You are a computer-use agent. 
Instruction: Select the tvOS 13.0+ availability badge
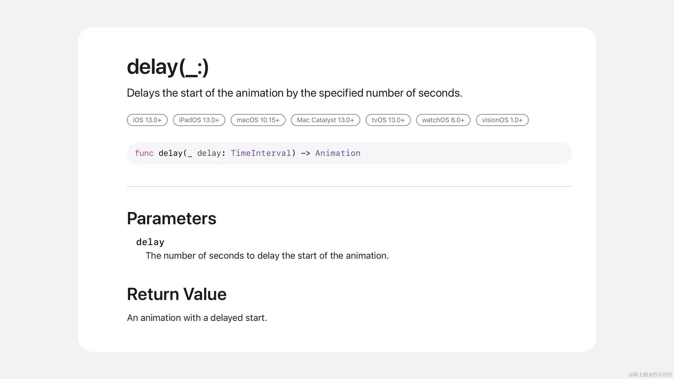[388, 120]
